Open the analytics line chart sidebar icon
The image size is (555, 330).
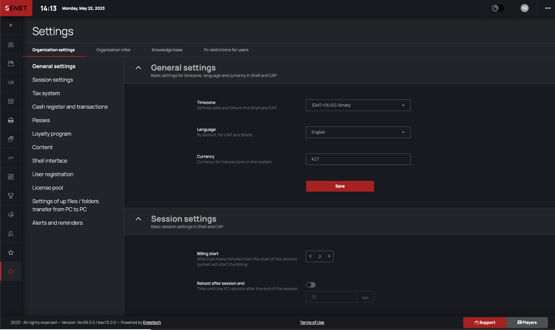(11, 158)
